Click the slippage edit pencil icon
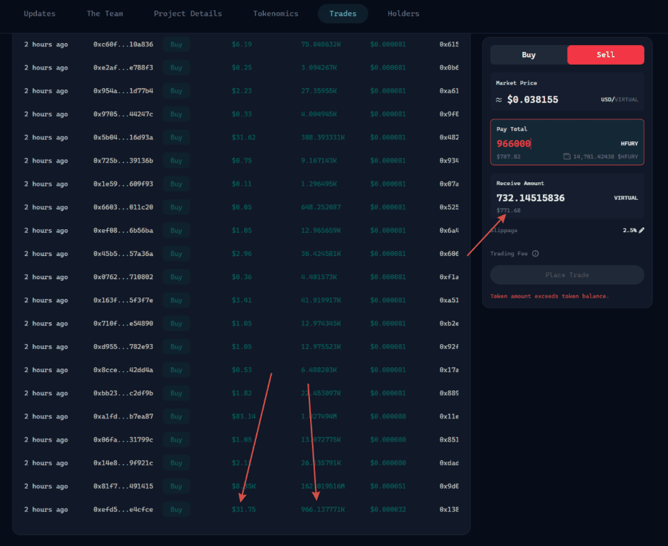The height and width of the screenshot is (546, 668). coord(641,231)
